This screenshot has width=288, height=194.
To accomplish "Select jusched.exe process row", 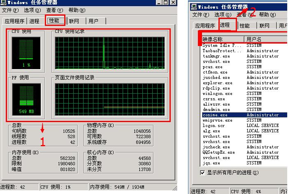I will tap(245, 77).
